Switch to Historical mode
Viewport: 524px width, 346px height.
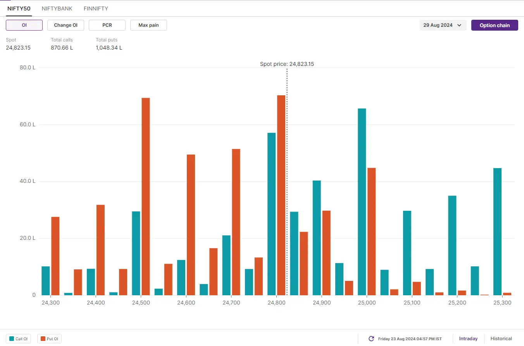(x=501, y=339)
